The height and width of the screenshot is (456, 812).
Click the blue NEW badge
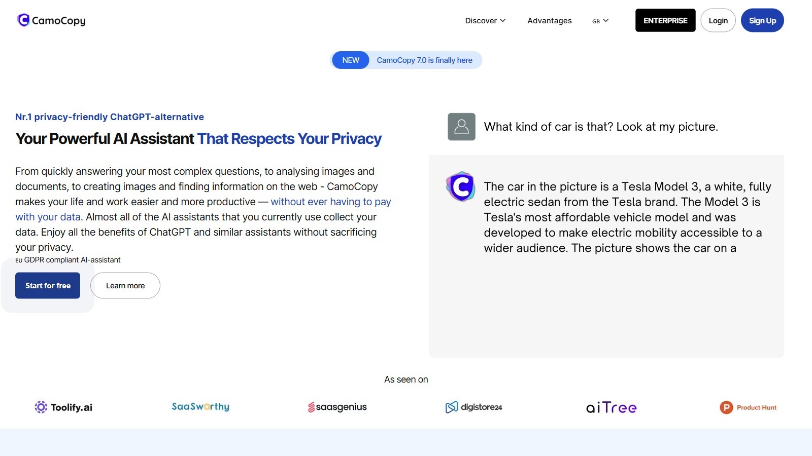[x=351, y=60]
